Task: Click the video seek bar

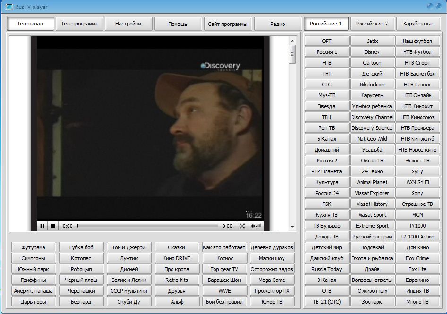Action: pos(147,226)
